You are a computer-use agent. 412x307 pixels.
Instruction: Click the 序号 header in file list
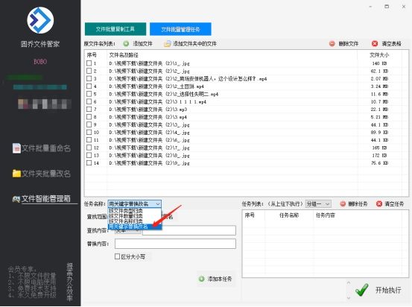tap(92, 55)
